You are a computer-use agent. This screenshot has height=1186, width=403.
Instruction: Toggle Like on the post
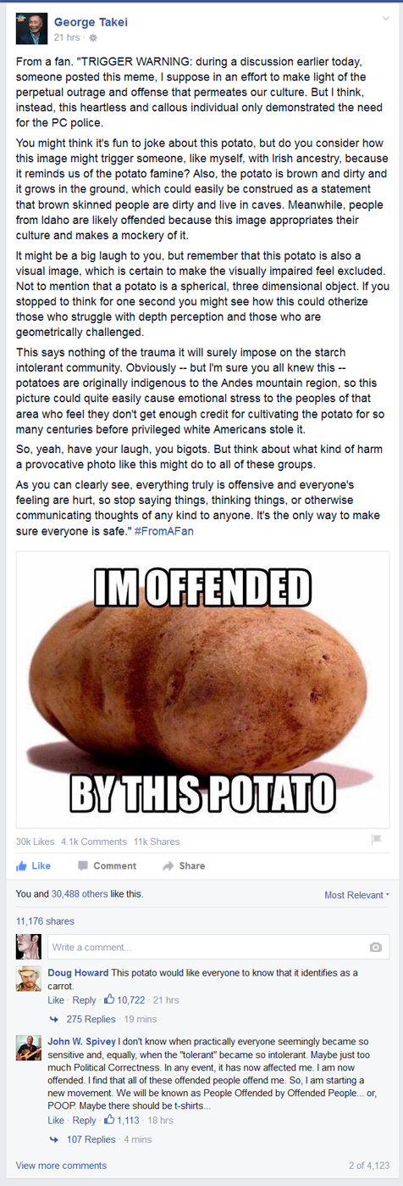tap(34, 865)
